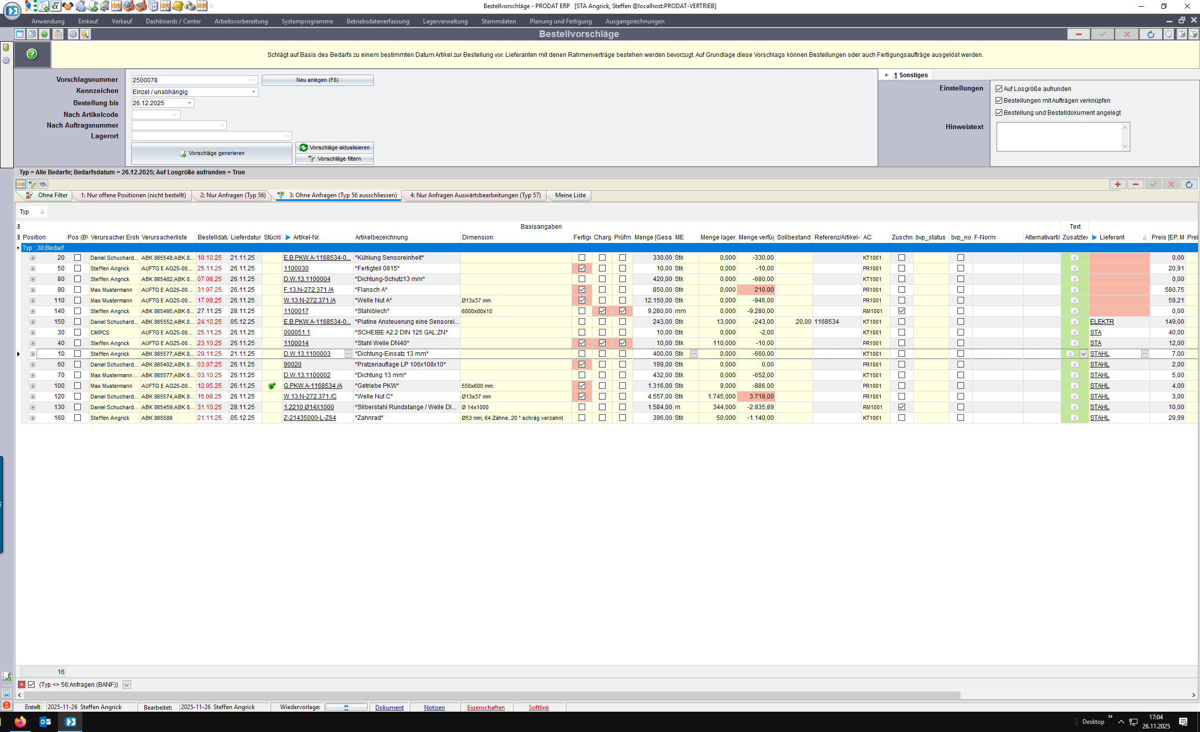Click the blue refresh icon in header bar
Screen dimensions: 1200x732
click(1151, 34)
